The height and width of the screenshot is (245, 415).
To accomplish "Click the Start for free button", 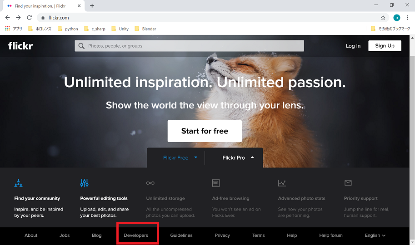I will 205,131.
